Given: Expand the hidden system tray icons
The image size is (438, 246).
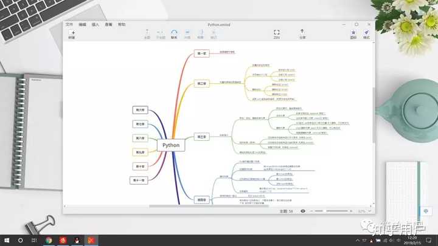Looking at the screenshot, I should coord(358,241).
